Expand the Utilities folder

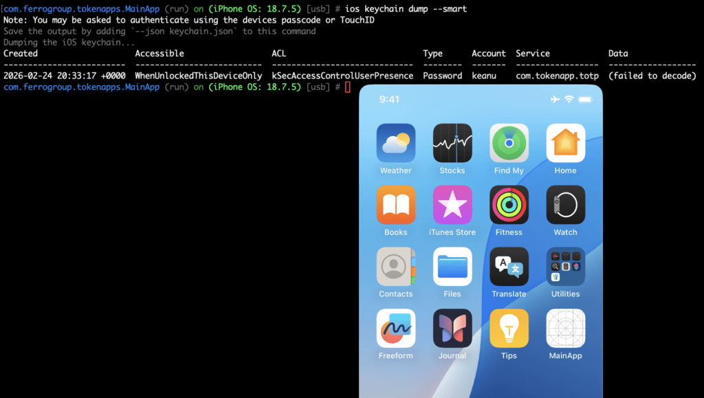coord(565,267)
